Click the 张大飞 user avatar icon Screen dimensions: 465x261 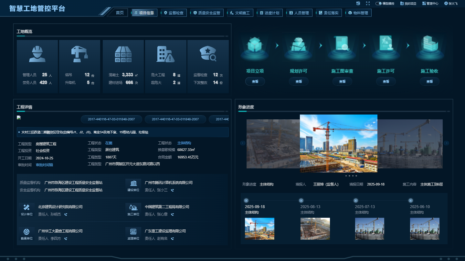(446, 4)
